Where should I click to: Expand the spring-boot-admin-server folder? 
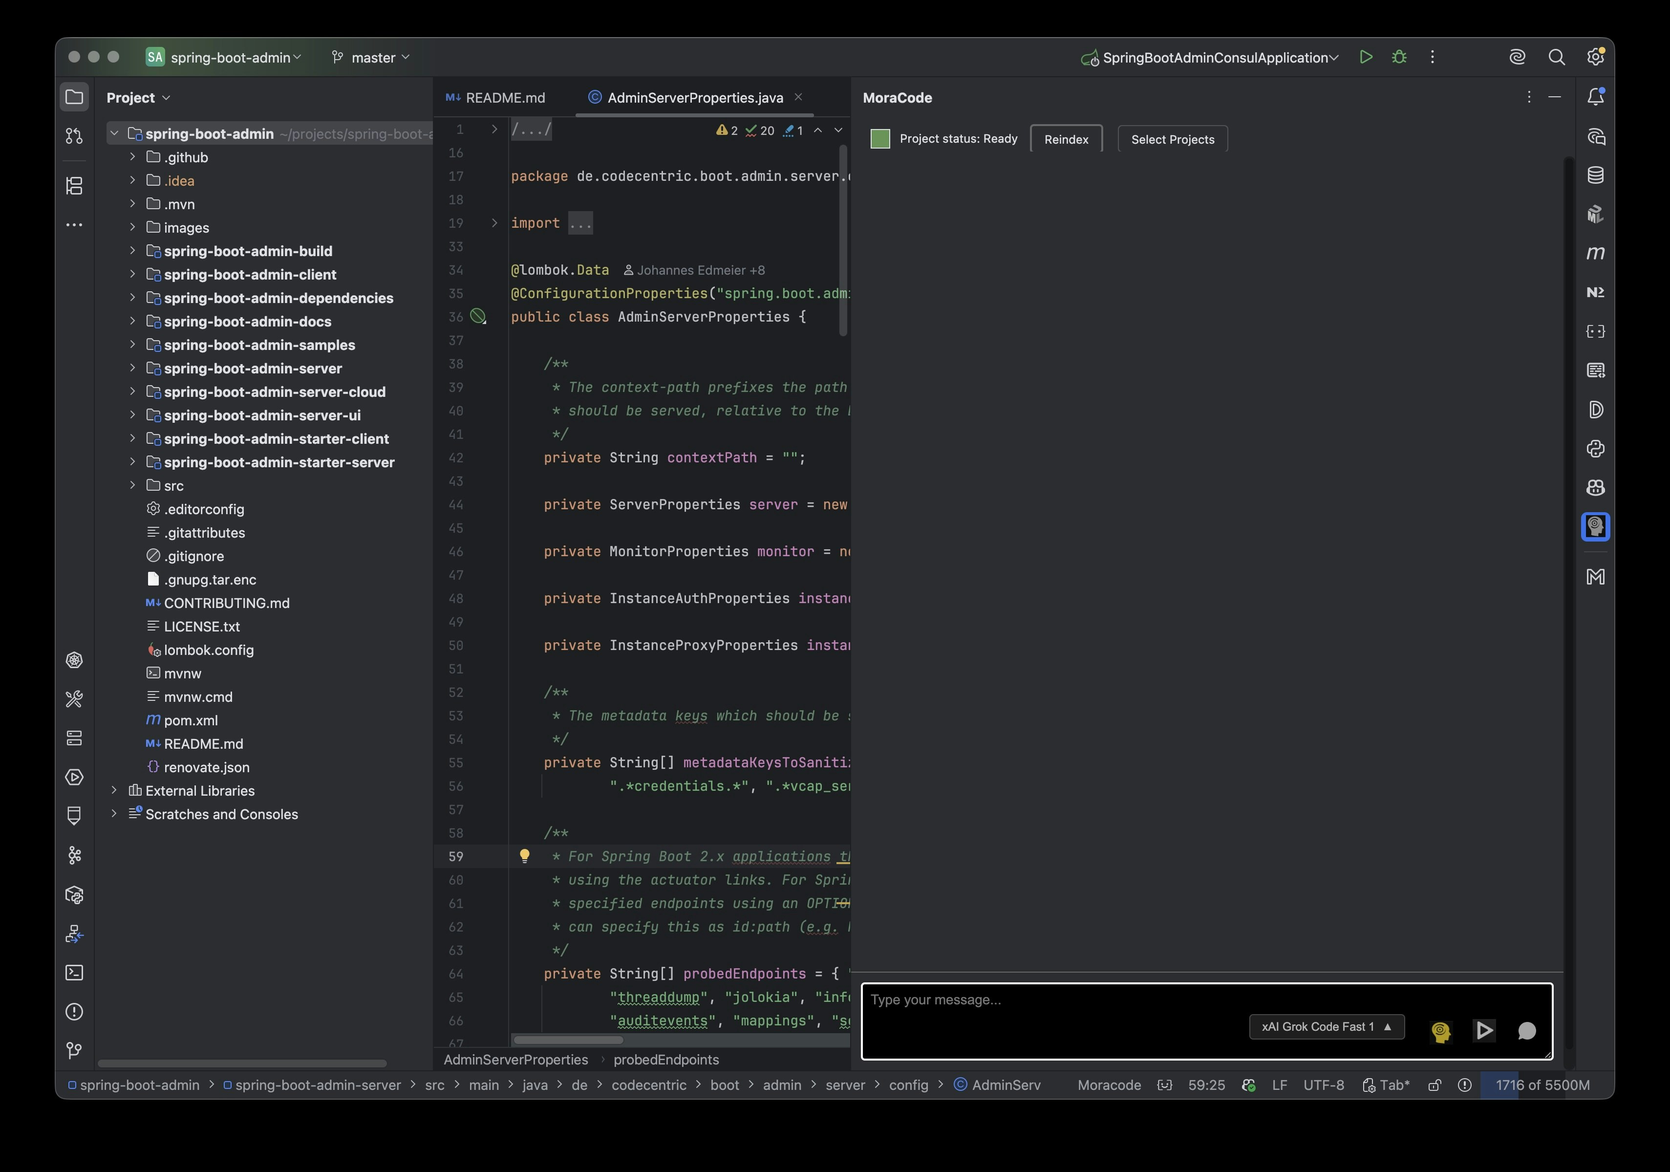point(131,368)
